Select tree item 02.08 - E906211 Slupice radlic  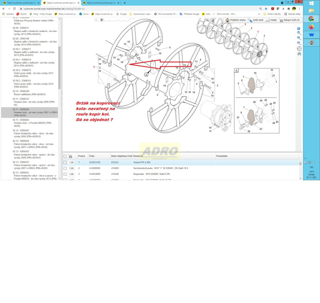(x=35, y=31)
